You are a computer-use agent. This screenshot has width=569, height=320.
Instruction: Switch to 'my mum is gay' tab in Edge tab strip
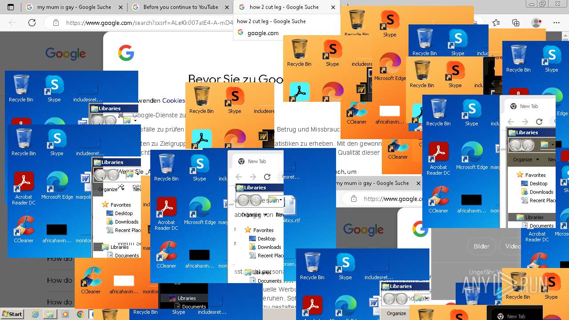pyautogui.click(x=74, y=7)
